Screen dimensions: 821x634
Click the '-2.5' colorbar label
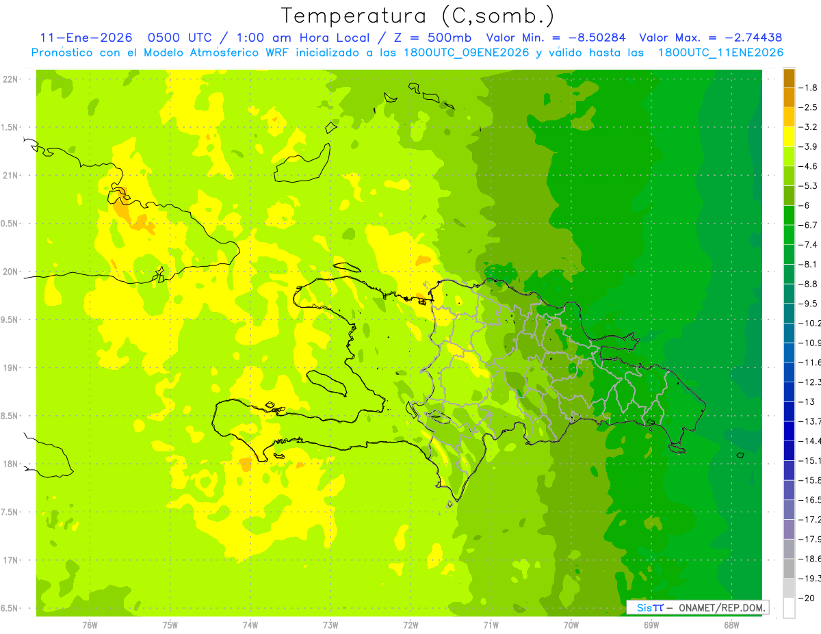click(809, 107)
